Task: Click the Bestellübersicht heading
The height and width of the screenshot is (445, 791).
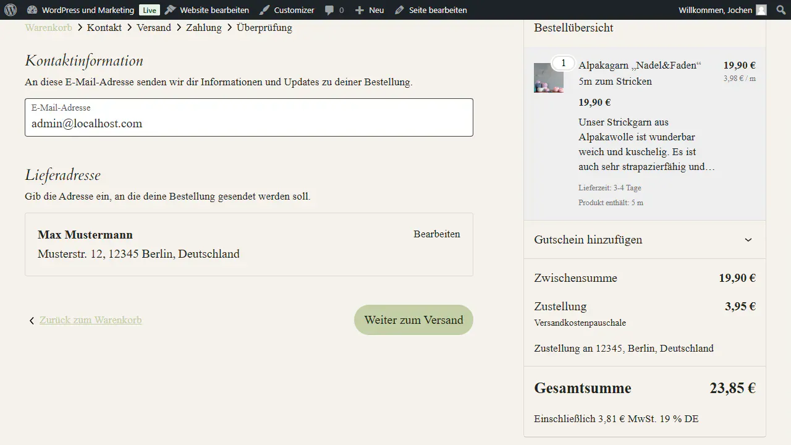Action: (573, 28)
